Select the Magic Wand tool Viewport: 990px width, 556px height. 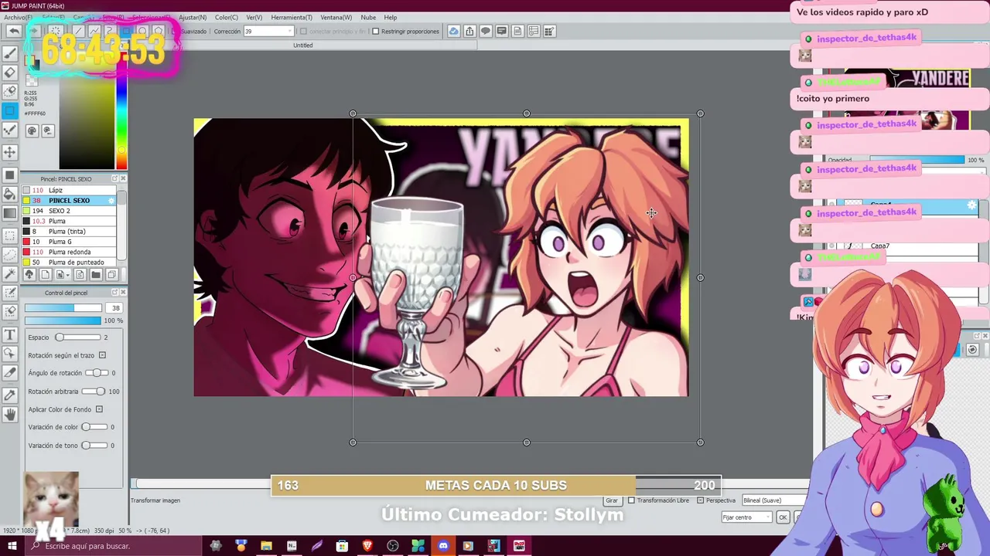10,273
